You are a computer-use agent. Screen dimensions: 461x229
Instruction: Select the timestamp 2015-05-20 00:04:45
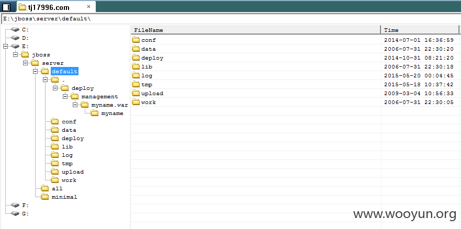[419, 76]
